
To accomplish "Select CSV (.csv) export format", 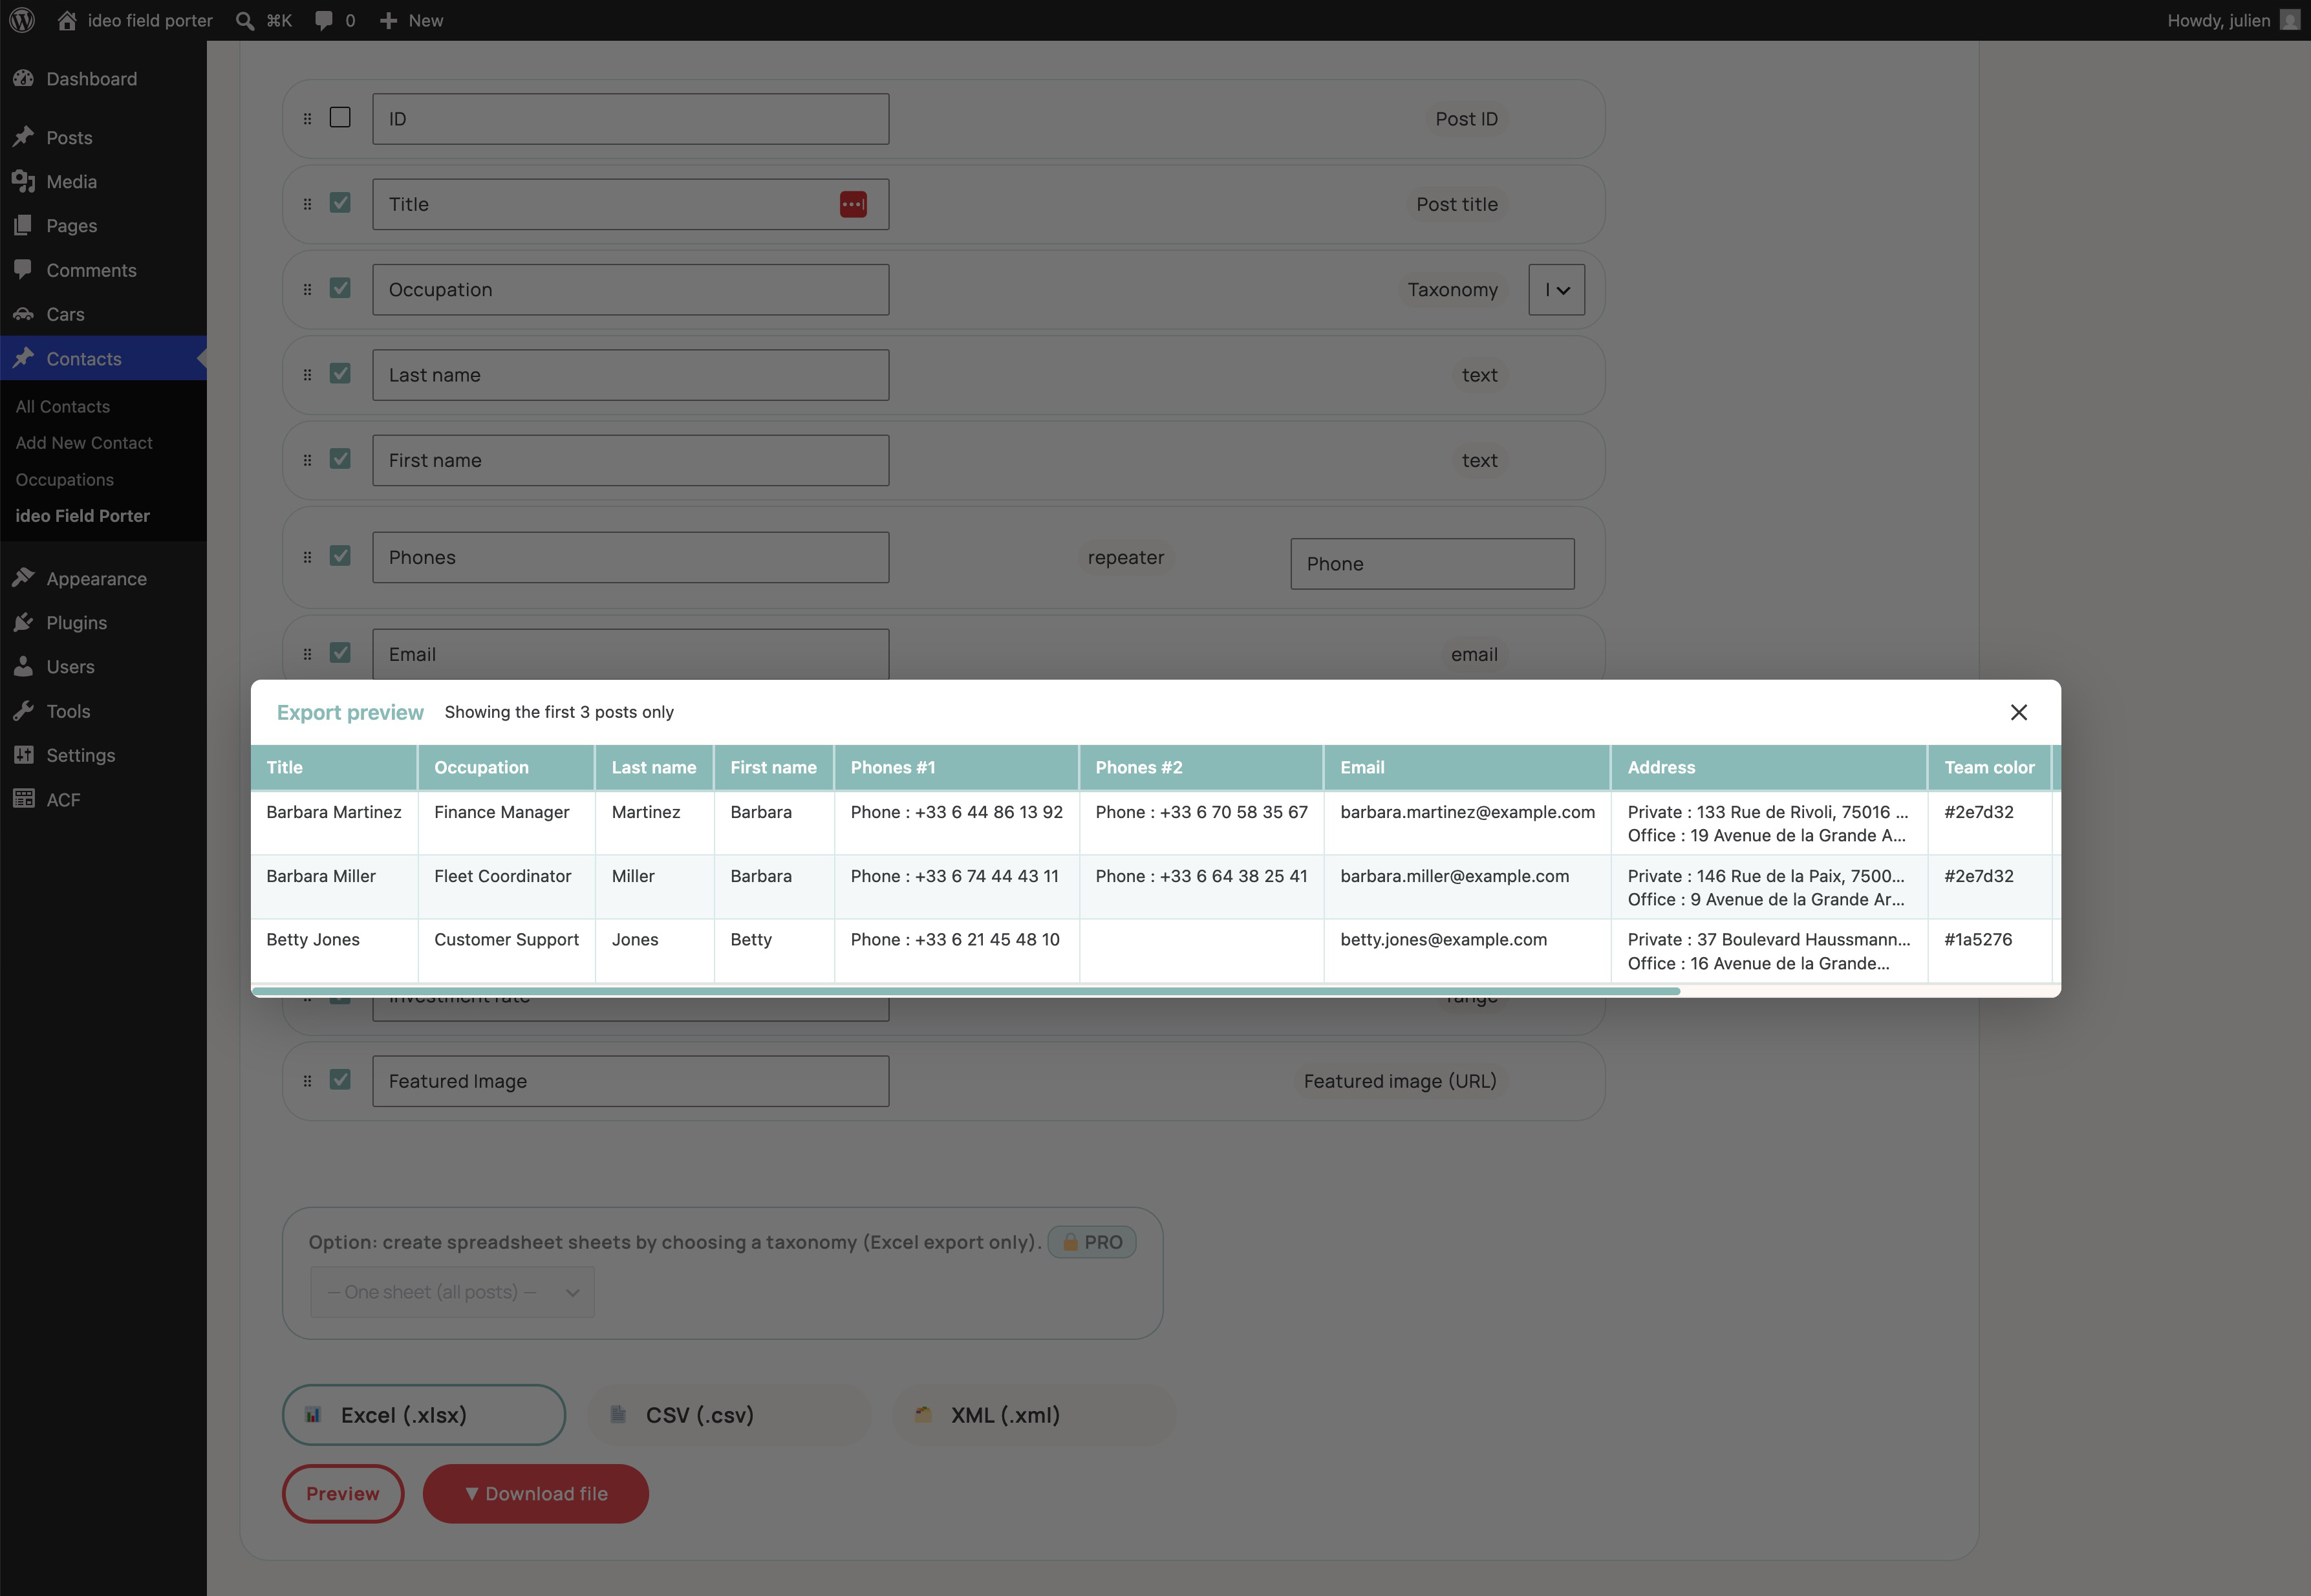I will (x=729, y=1415).
